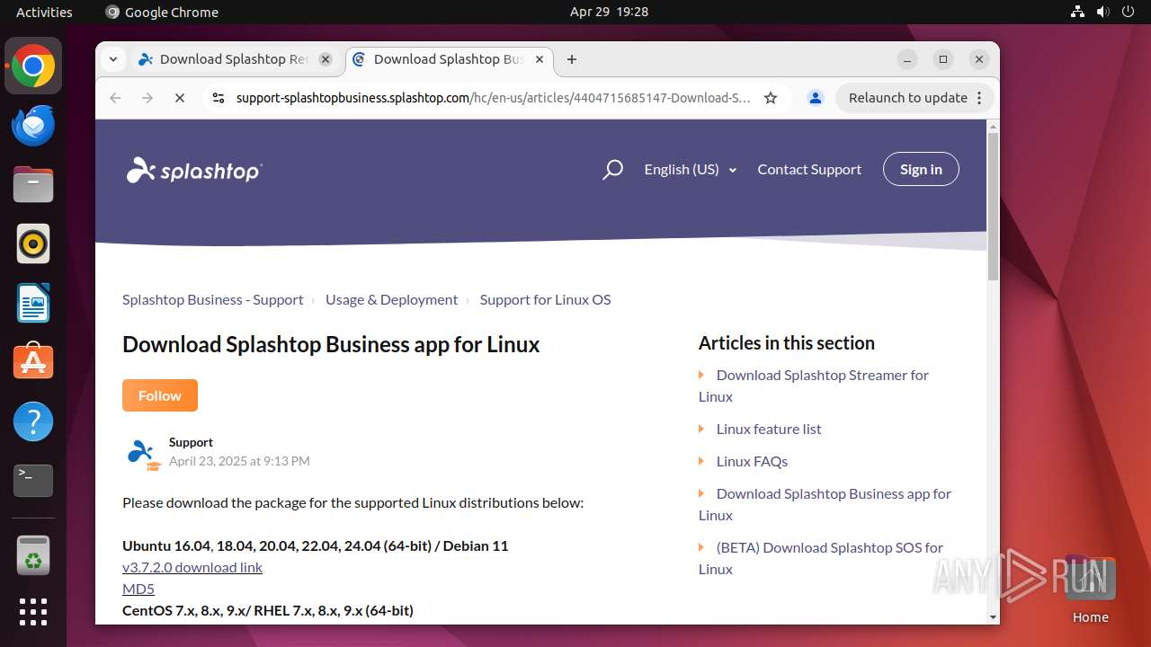
Task: Close the Download Splashtop Remote tab
Action: coord(326,59)
